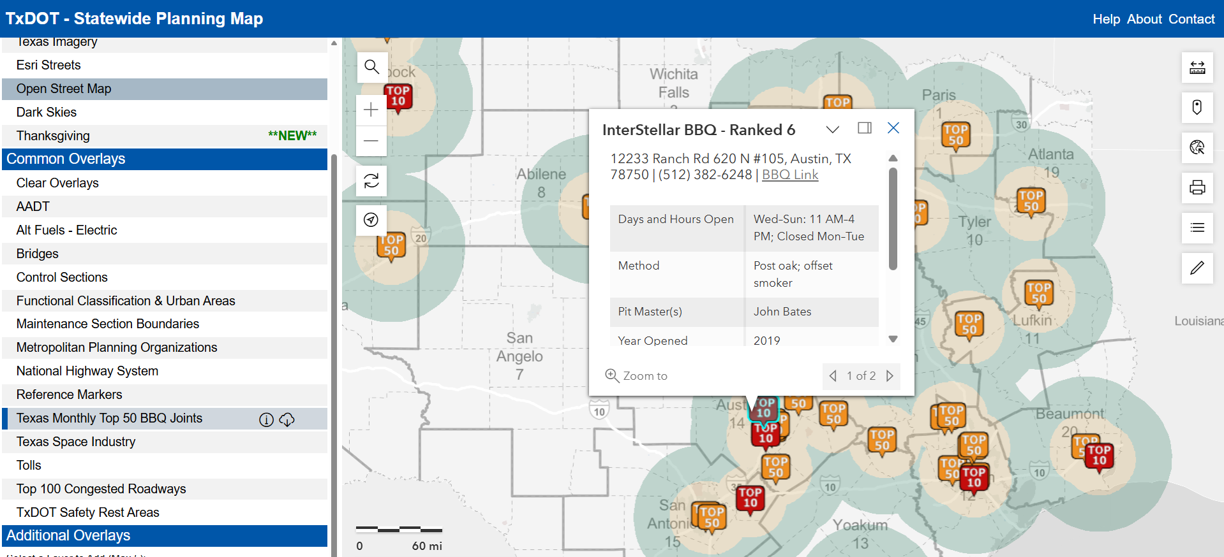
Task: Enable the Bridges overlay
Action: point(38,254)
